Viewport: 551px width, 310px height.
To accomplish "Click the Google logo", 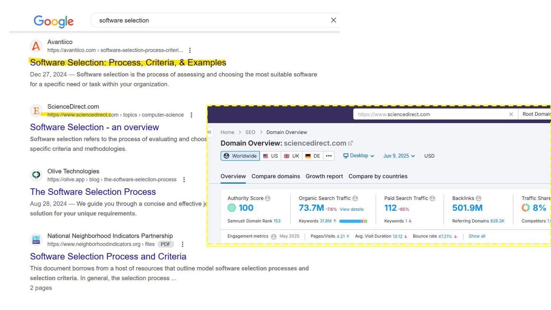I will (54, 21).
